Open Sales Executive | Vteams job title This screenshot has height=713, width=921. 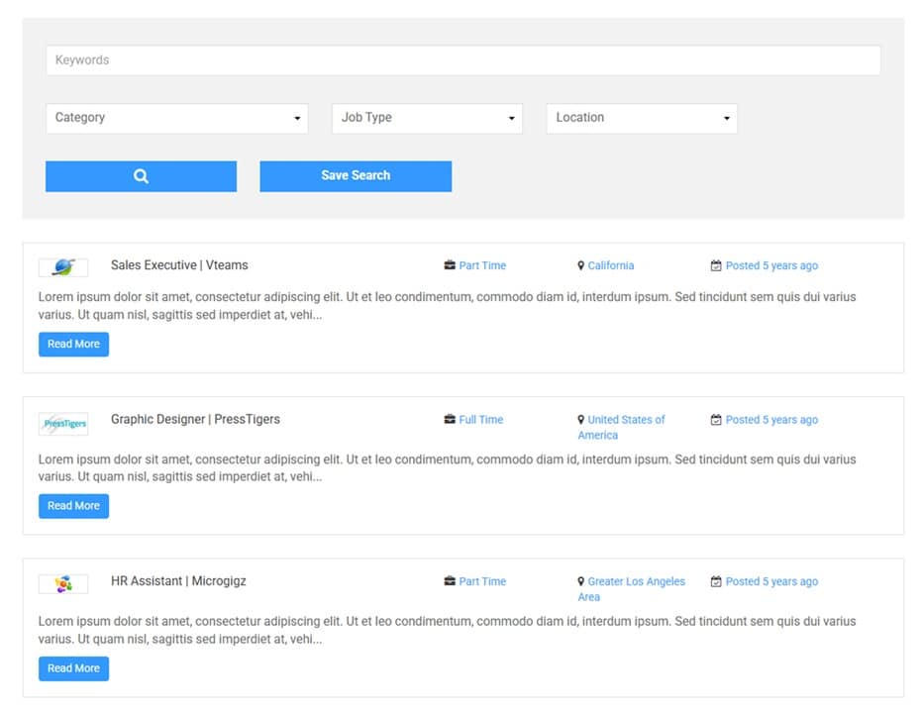coord(179,264)
